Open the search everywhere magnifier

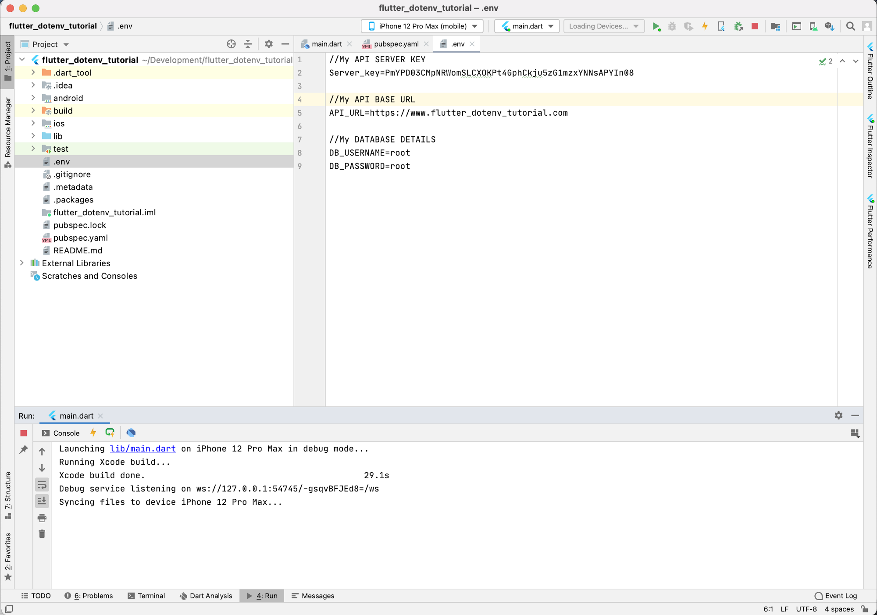(850, 26)
